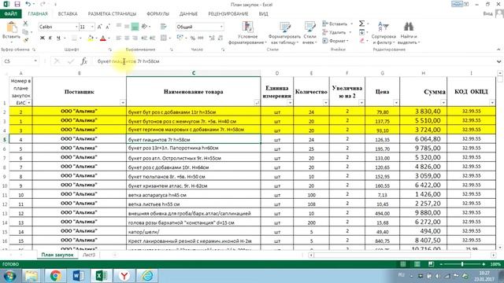Switch to the Лист3 sheet tab

[89, 255]
